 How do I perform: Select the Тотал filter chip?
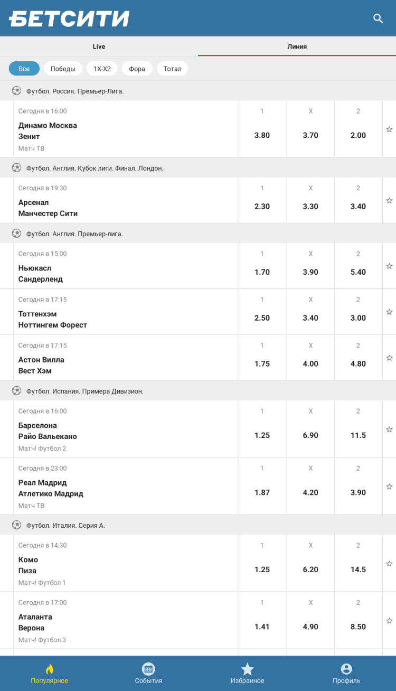172,69
